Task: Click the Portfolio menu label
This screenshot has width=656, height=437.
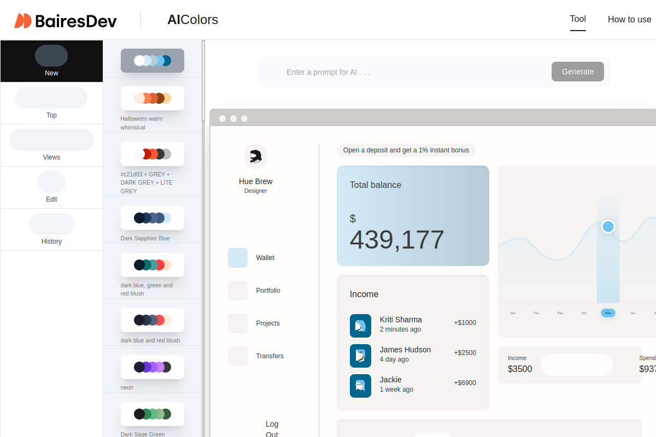Action: coord(268,291)
